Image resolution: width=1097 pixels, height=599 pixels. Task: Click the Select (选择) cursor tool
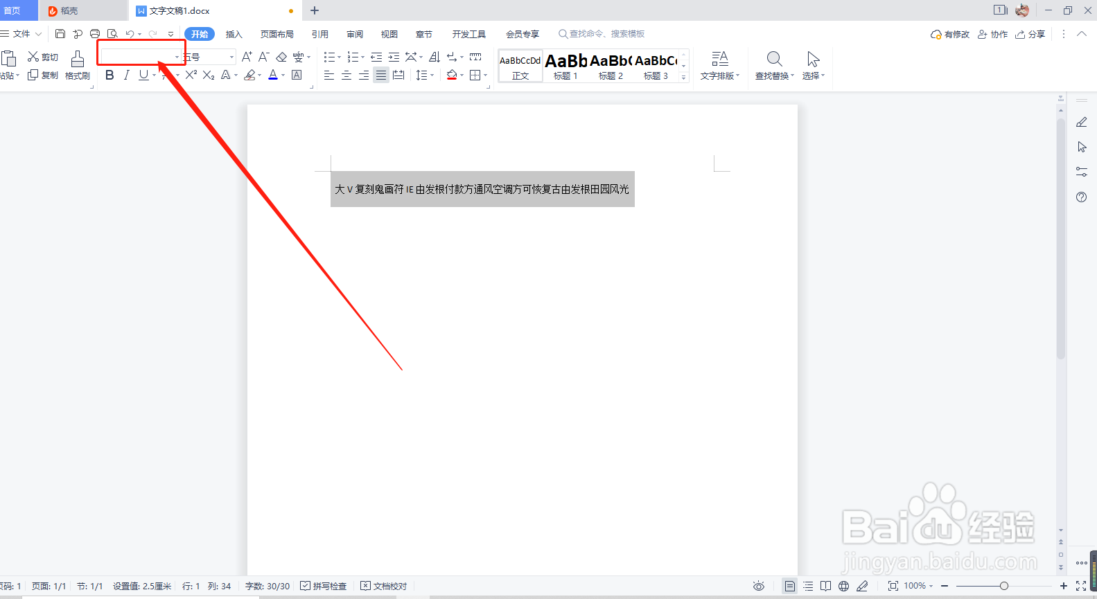point(814,66)
